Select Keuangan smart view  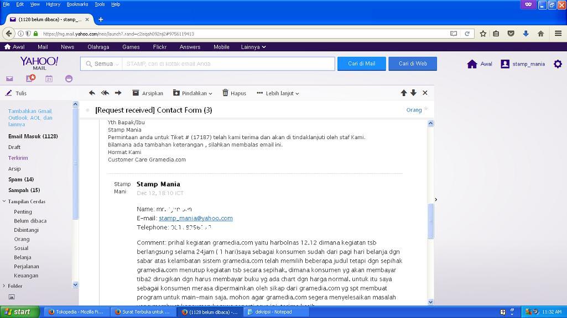tap(26, 275)
